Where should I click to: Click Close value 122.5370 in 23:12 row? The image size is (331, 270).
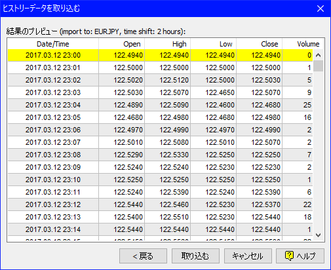click(265, 204)
